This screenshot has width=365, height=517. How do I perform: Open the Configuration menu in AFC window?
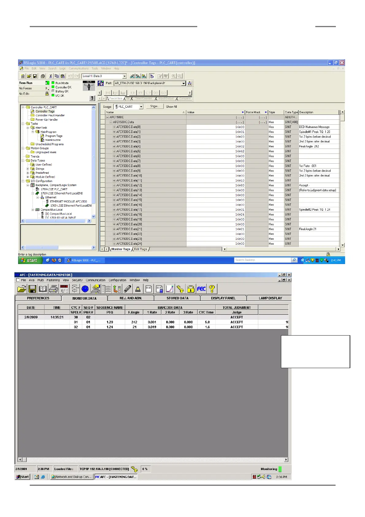117,280
